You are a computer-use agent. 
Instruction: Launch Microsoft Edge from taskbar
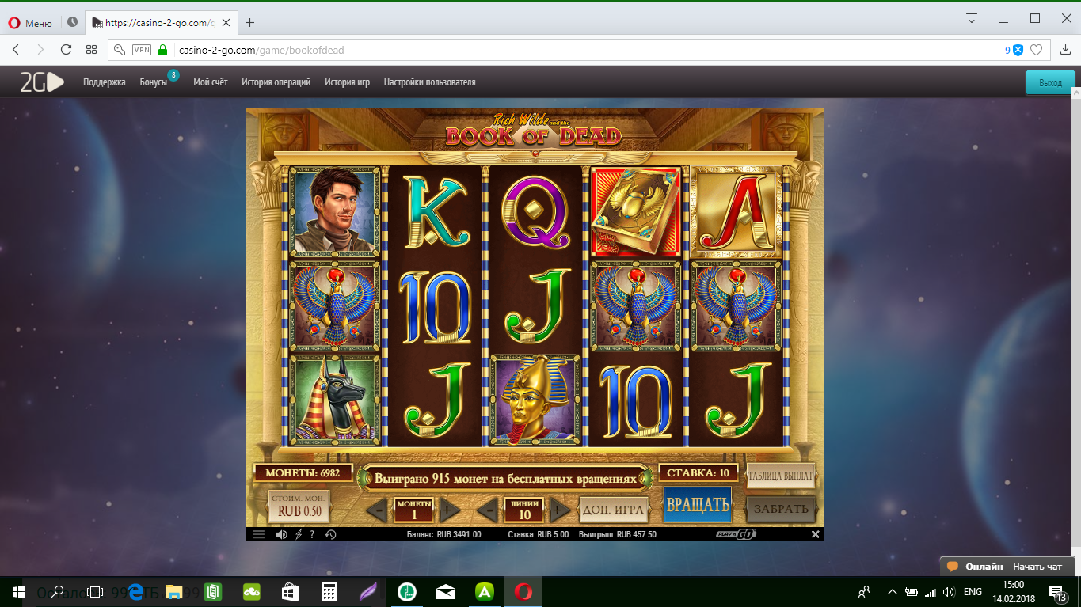point(135,591)
